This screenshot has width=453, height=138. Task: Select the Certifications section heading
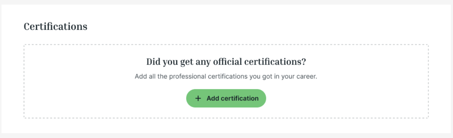point(55,27)
